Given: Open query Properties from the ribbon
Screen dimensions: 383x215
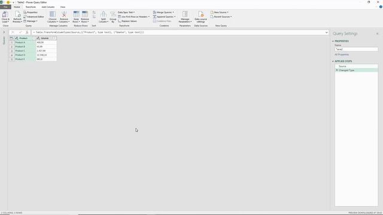Looking at the screenshot, I should click(31, 12).
